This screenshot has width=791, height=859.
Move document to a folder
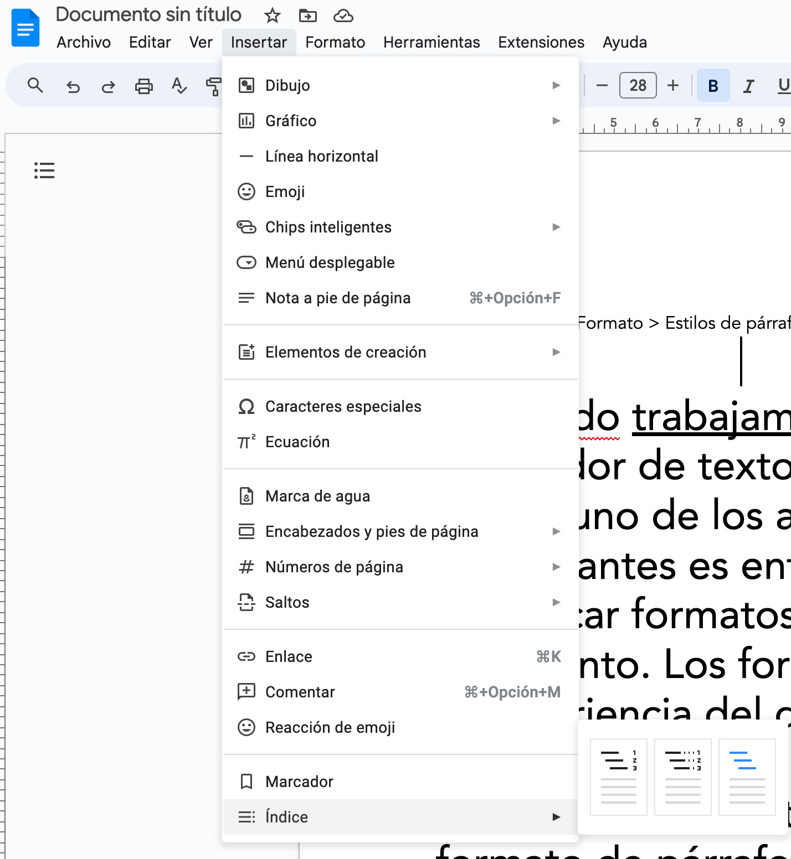[x=308, y=15]
